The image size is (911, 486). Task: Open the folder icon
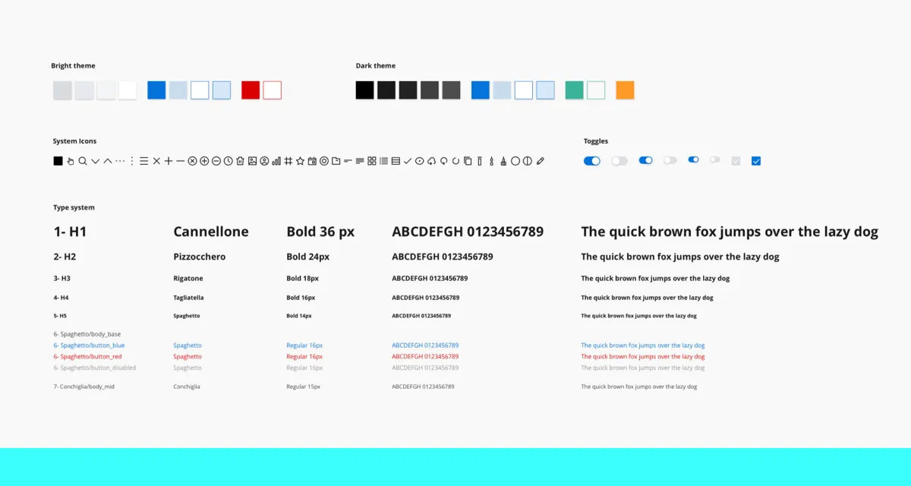(x=336, y=160)
